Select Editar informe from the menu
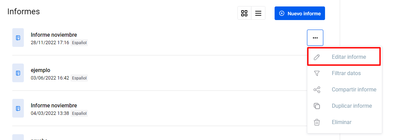The width and height of the screenshot is (401, 140). point(344,57)
